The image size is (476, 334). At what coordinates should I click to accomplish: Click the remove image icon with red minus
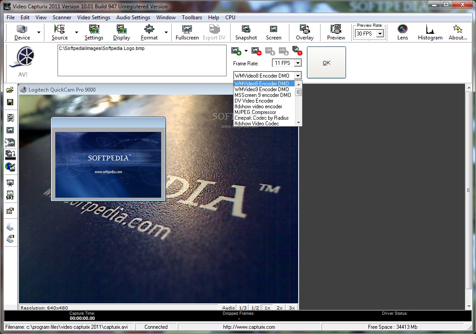256,51
